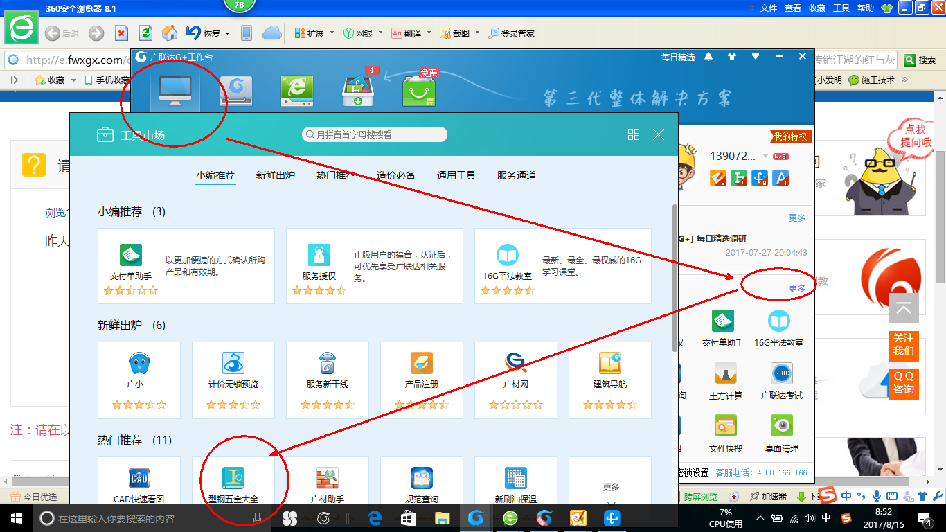Switch to the 服务通道 tab
The width and height of the screenshot is (946, 532).
click(517, 175)
